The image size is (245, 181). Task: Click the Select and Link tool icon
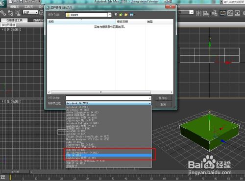pyautogui.click(x=3, y=13)
